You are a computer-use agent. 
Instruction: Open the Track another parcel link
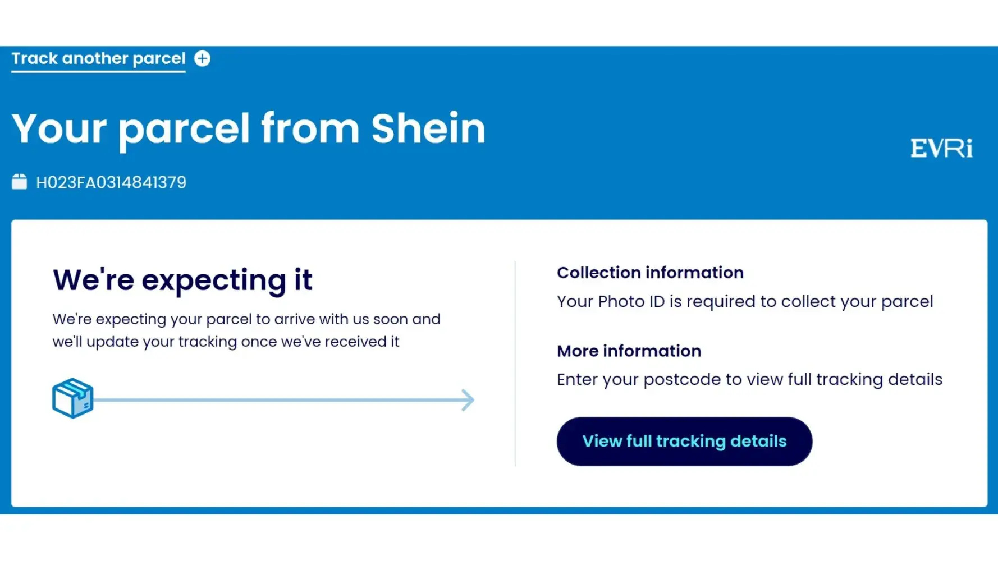(98, 58)
